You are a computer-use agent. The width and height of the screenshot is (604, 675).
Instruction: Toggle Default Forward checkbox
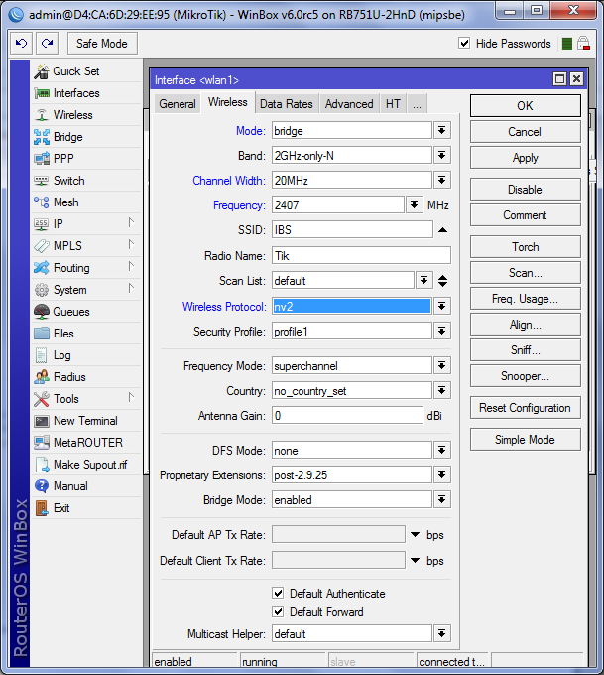pos(278,612)
